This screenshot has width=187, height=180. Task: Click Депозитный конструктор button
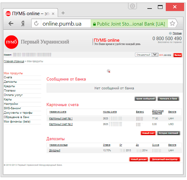click(x=165, y=159)
